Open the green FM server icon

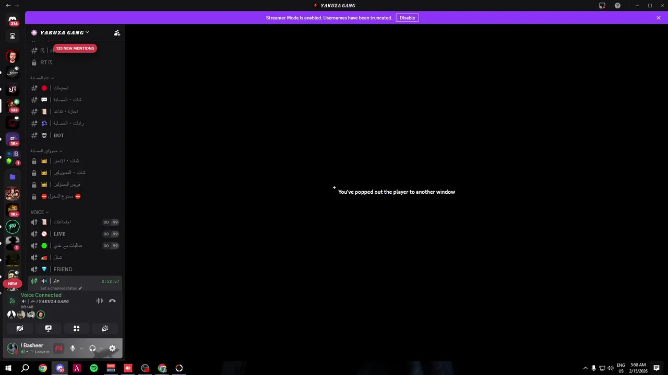click(13, 227)
